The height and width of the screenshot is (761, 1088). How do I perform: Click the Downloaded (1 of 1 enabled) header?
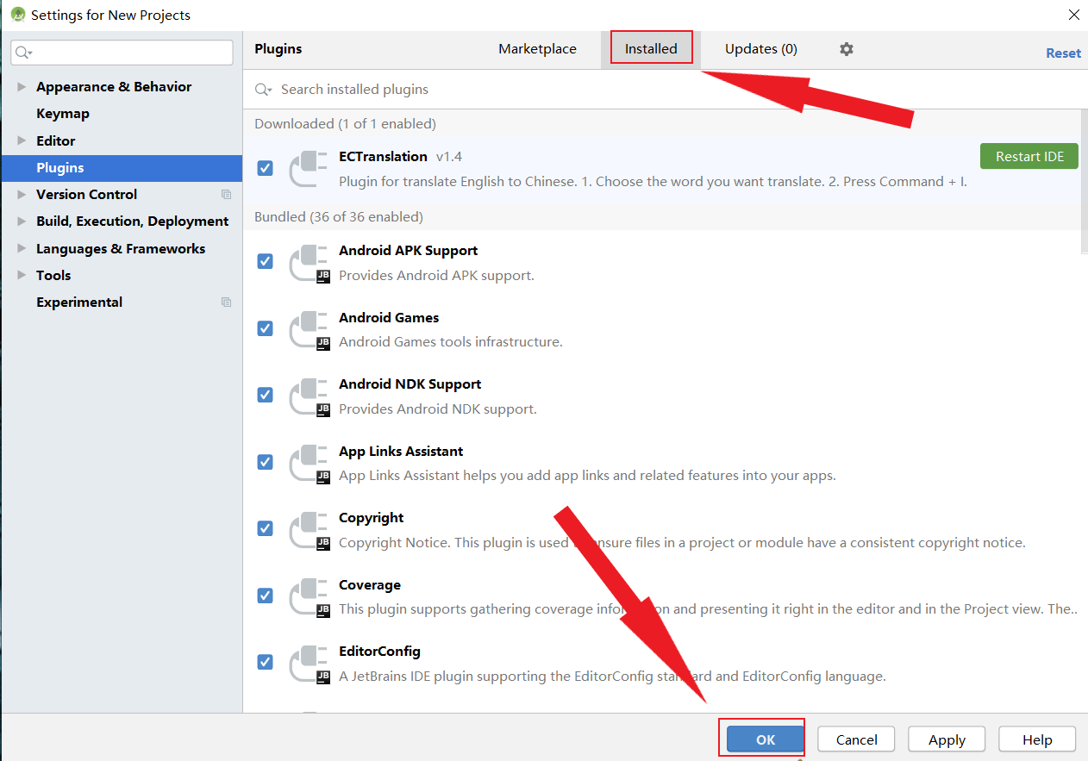(x=345, y=124)
